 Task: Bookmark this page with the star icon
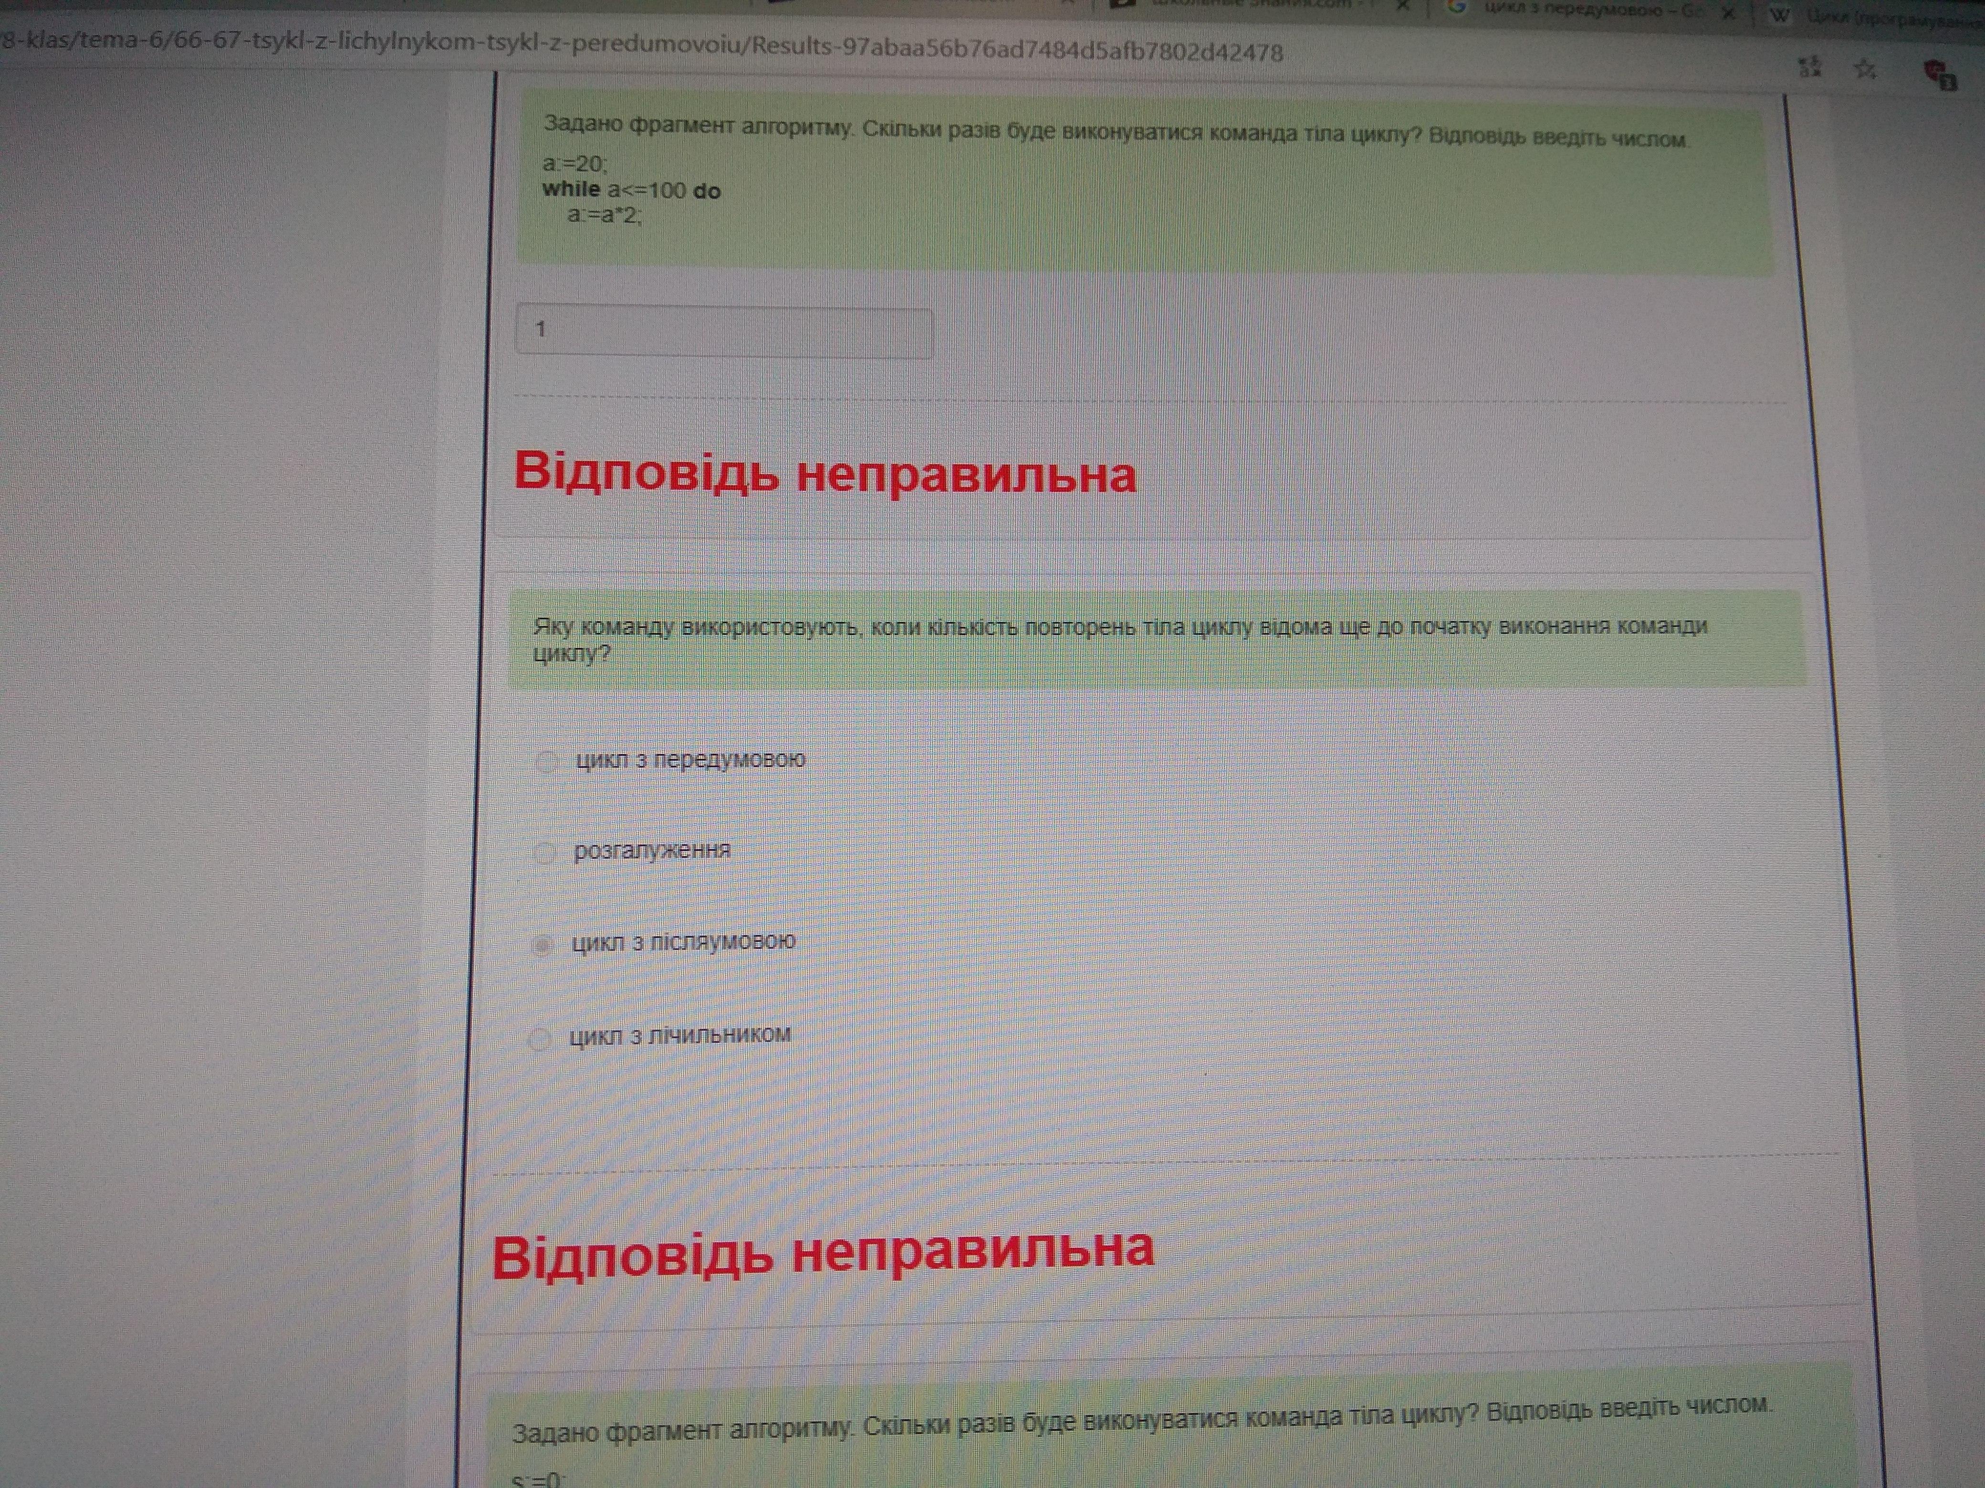1866,69
